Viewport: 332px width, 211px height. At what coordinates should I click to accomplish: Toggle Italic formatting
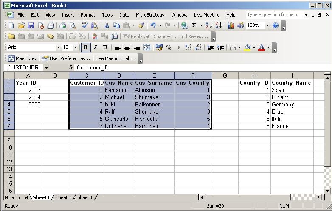tap(95, 47)
